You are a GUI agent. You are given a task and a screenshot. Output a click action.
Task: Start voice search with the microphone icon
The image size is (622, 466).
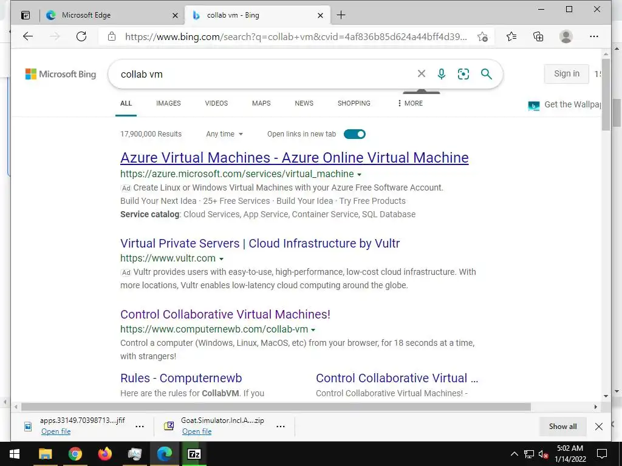pyautogui.click(x=442, y=74)
